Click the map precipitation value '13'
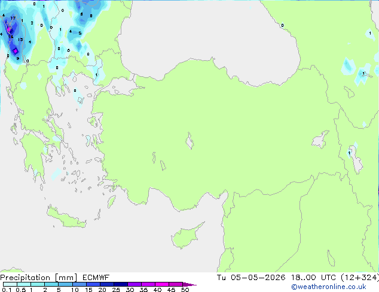Screen dimensions: 379x292 click(20, 39)
